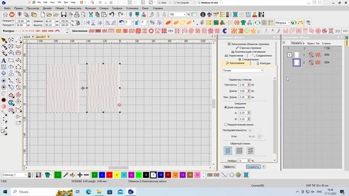Screen dimensions: 349x196
Task: Select third Обратный стежок style button
Action: [x=250, y=151]
